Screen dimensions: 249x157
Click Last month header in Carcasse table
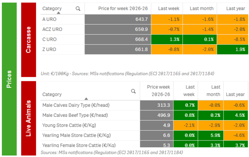[201, 8]
